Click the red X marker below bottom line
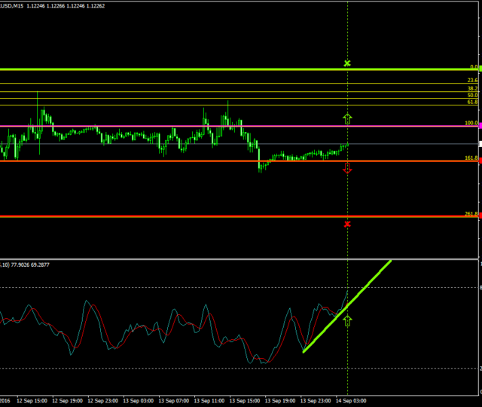This screenshot has width=482, height=407. click(347, 224)
